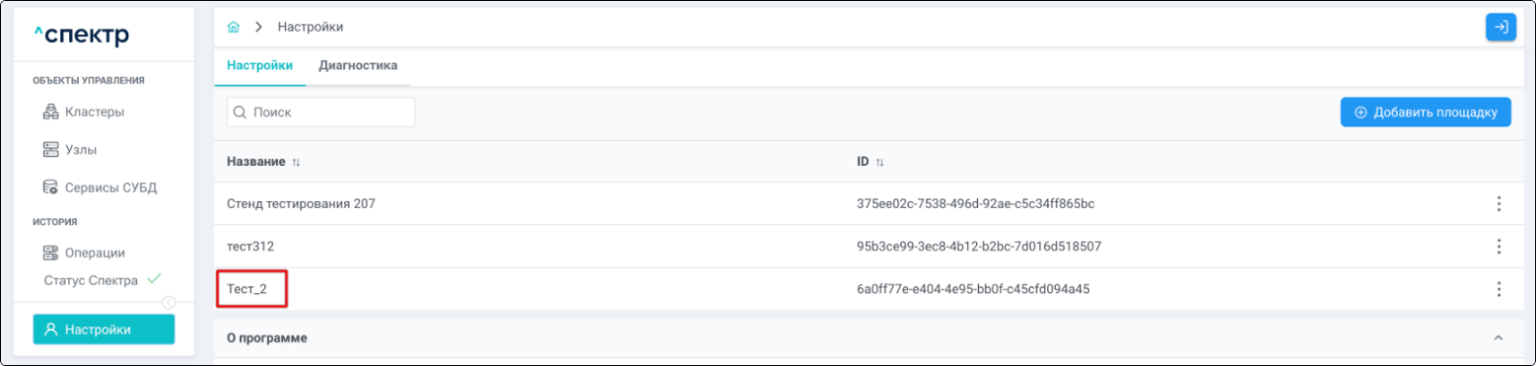The height and width of the screenshot is (366, 1536).
Task: Collapse the sidebar with arrow icon
Action: tap(168, 303)
